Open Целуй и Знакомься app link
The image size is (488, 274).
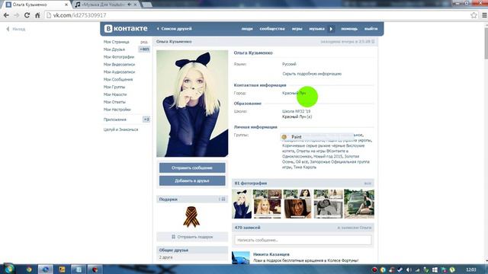point(120,129)
